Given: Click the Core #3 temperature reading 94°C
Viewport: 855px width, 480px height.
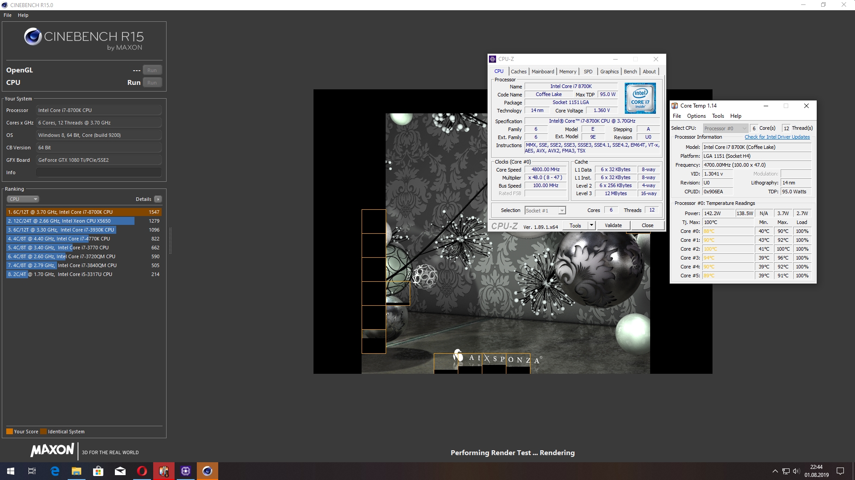Looking at the screenshot, I should 729,258.
